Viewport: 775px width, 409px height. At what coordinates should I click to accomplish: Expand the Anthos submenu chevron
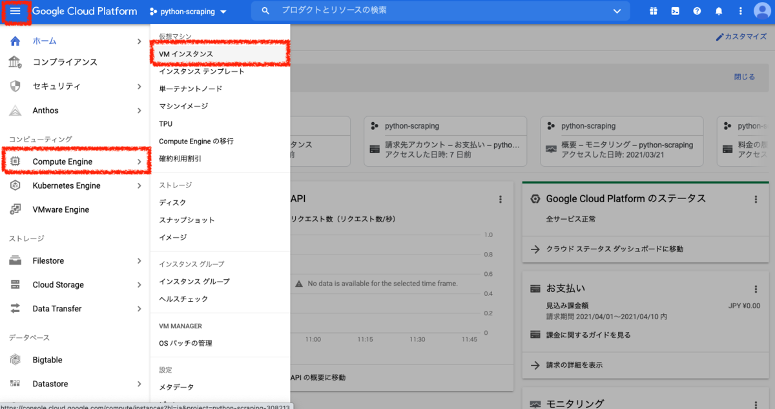click(x=139, y=110)
